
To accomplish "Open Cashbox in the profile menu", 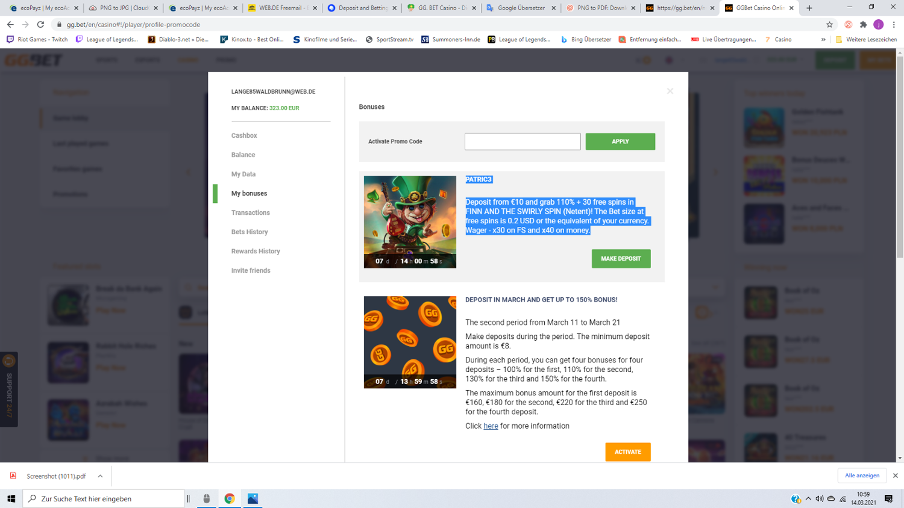I will point(244,135).
